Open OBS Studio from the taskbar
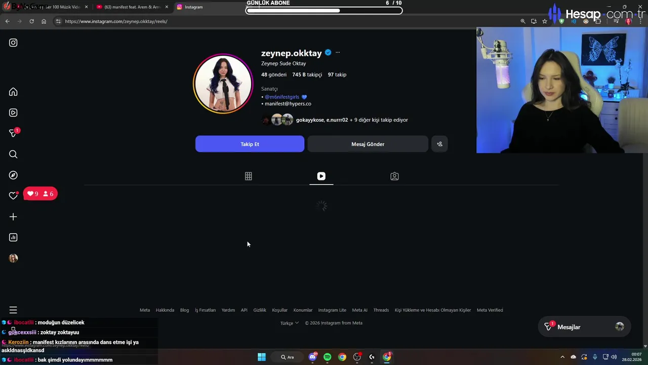 tap(357, 357)
